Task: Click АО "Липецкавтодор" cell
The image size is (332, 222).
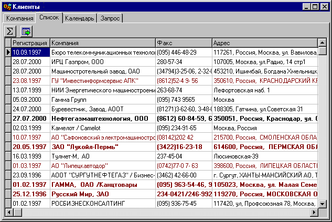Action: [x=103, y=166]
